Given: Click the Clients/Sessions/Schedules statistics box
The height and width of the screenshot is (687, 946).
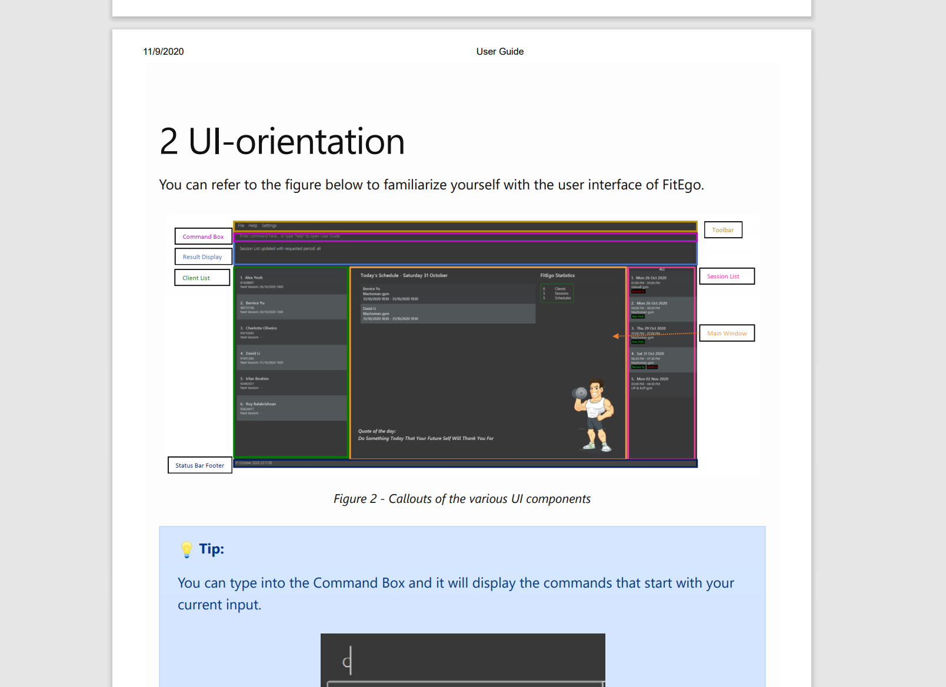Looking at the screenshot, I should pyautogui.click(x=557, y=293).
